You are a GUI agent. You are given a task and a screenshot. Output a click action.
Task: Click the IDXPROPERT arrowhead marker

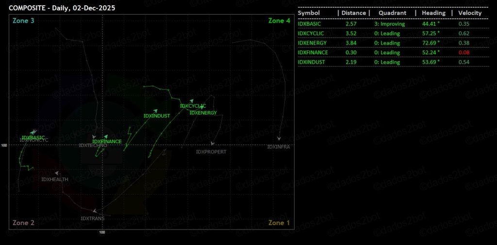pyautogui.click(x=213, y=144)
